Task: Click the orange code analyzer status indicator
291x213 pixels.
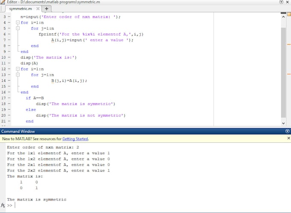Action: point(289,14)
